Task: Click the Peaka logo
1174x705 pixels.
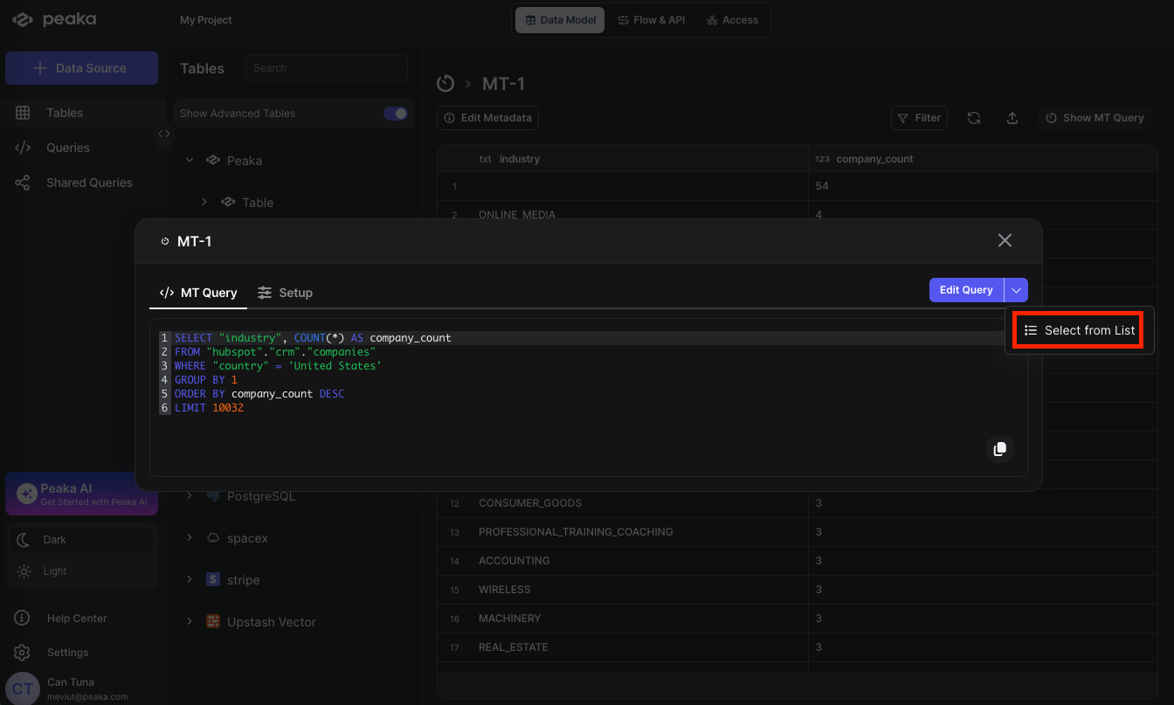Action: click(x=54, y=19)
